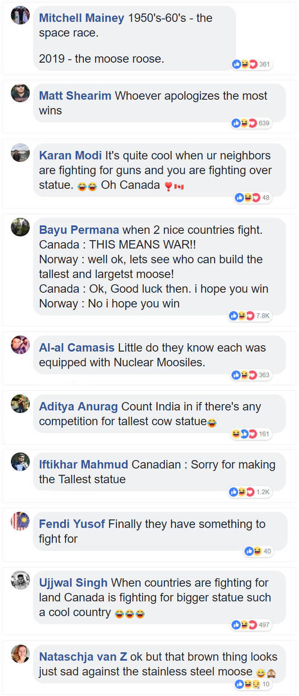Open Bayu Permana's profile

click(78, 230)
